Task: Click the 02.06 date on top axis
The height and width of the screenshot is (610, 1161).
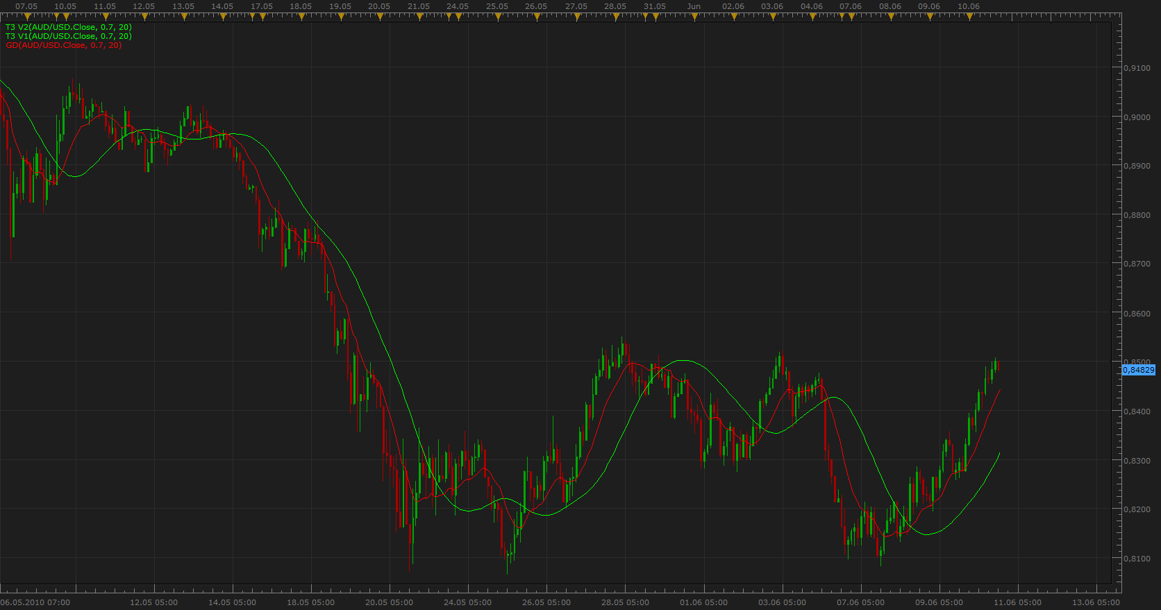Action: pyautogui.click(x=733, y=6)
